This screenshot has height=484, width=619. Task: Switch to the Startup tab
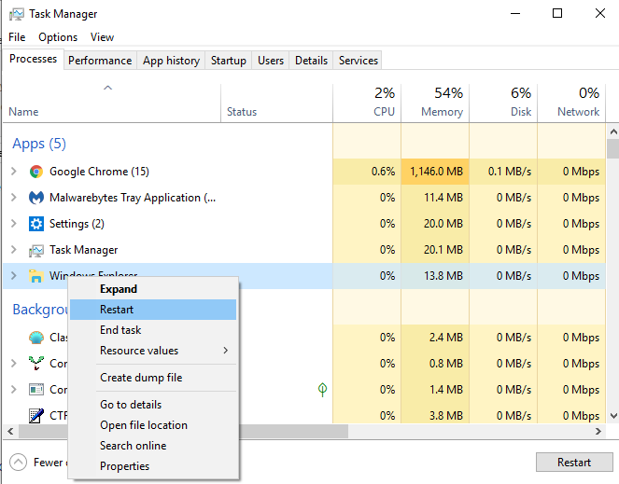pos(228,61)
